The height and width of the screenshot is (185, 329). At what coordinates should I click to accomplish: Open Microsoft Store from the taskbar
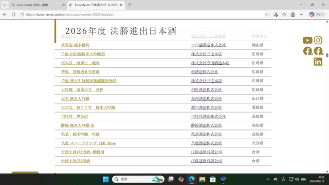click(213, 179)
